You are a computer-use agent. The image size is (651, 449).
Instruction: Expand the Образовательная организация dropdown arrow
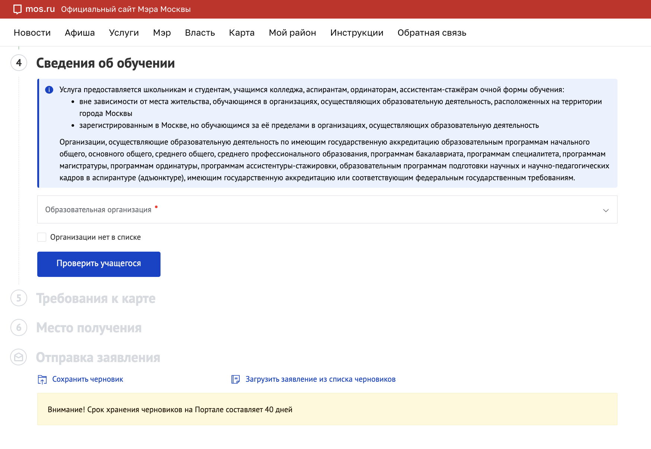(x=606, y=210)
